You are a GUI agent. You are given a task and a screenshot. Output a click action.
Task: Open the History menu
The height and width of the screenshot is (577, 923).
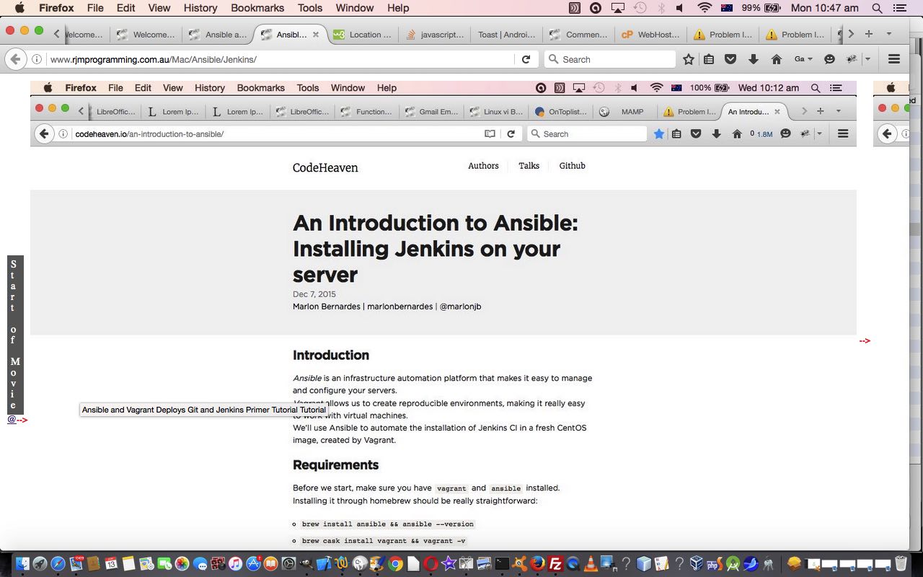200,8
